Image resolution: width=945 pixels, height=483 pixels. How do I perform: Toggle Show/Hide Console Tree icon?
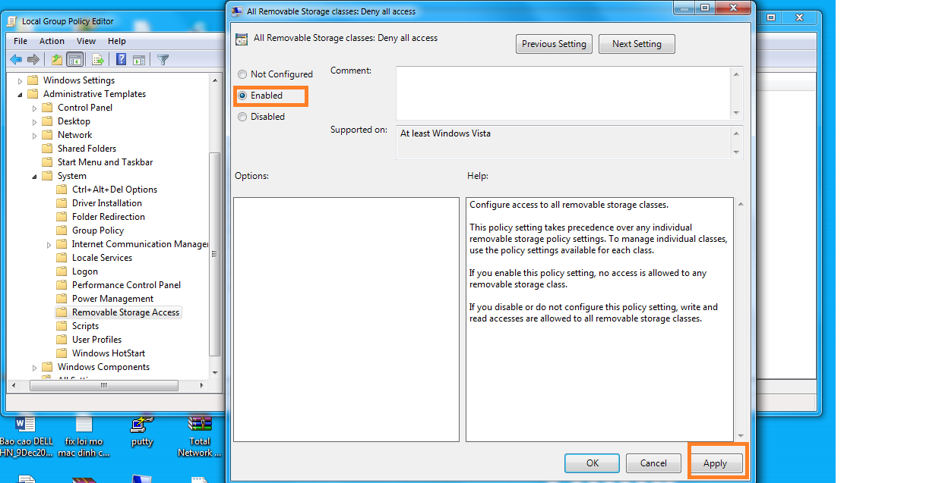[75, 60]
